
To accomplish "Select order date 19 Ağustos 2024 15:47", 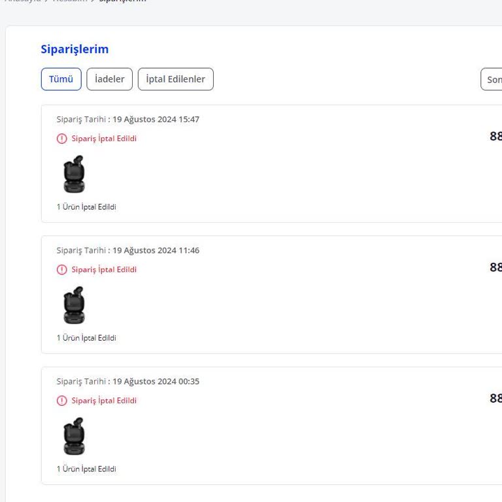I will point(156,120).
